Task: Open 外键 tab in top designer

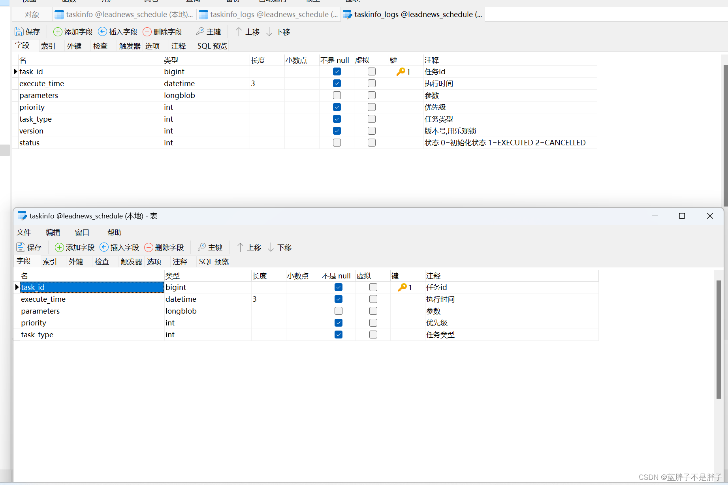Action: click(74, 46)
